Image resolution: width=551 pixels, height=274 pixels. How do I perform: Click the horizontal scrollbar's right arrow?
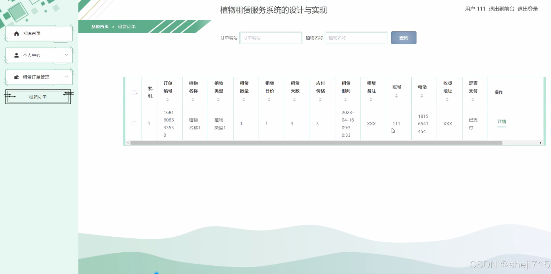(x=540, y=143)
